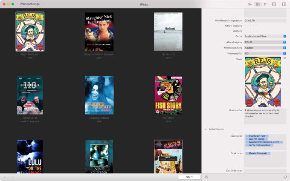Viewport: 290px width, 181px height.
Task: Click the cover search magnifier icon
Action: (x=285, y=58)
